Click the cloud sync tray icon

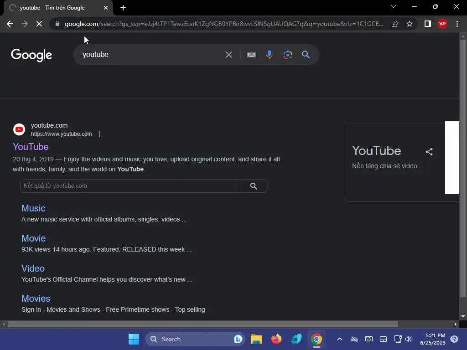354,339
